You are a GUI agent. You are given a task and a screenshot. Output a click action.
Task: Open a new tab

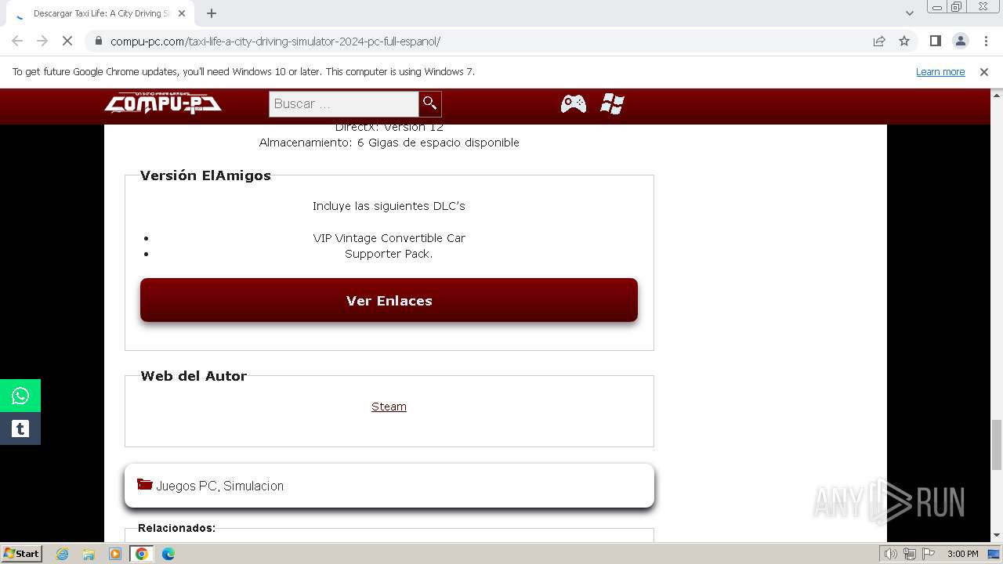click(212, 13)
